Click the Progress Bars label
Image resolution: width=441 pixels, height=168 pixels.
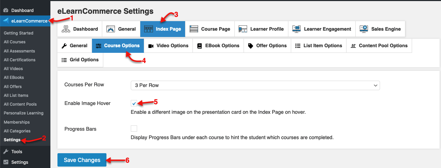click(x=80, y=129)
